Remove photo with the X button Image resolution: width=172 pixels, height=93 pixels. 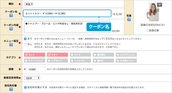point(159,5)
